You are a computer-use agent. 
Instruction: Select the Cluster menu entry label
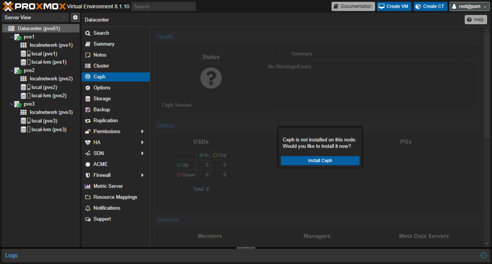click(x=101, y=66)
